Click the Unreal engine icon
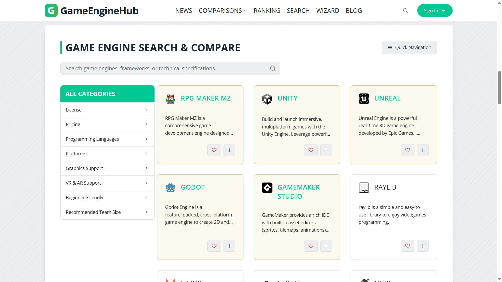This screenshot has width=502, height=282. [x=364, y=99]
